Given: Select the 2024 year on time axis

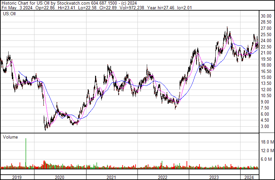Looking at the screenshot, I should (249, 177).
